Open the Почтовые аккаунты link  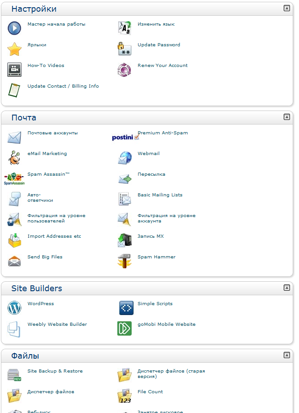[x=53, y=133]
